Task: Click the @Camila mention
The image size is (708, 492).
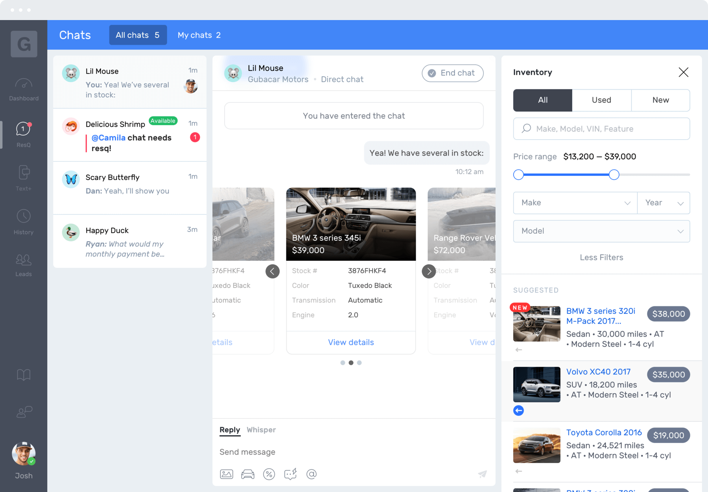Action: pos(108,138)
